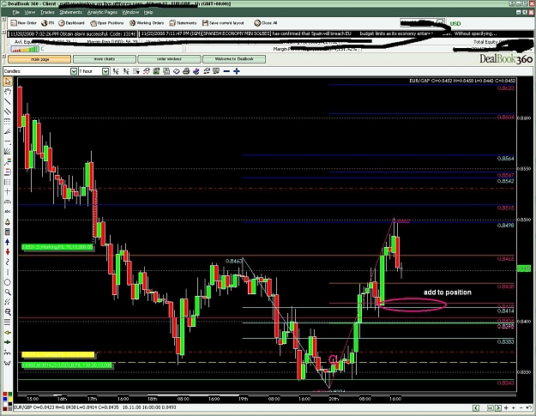Image resolution: width=536 pixels, height=416 pixels.
Task: Click the green right arrow tool
Action: click(8, 342)
